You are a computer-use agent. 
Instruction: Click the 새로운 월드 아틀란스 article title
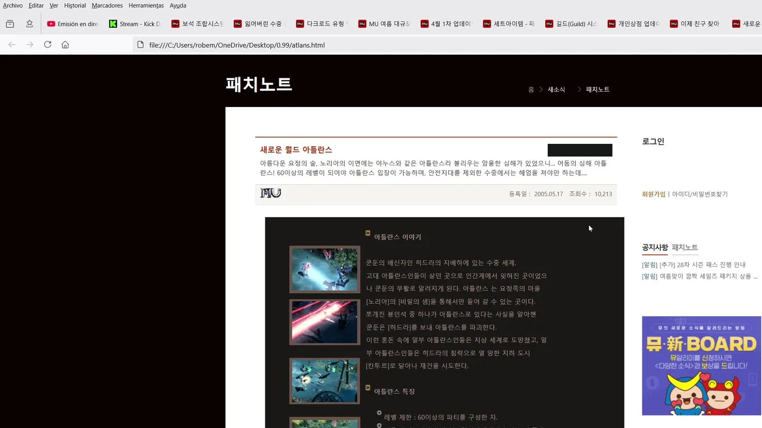tap(296, 150)
